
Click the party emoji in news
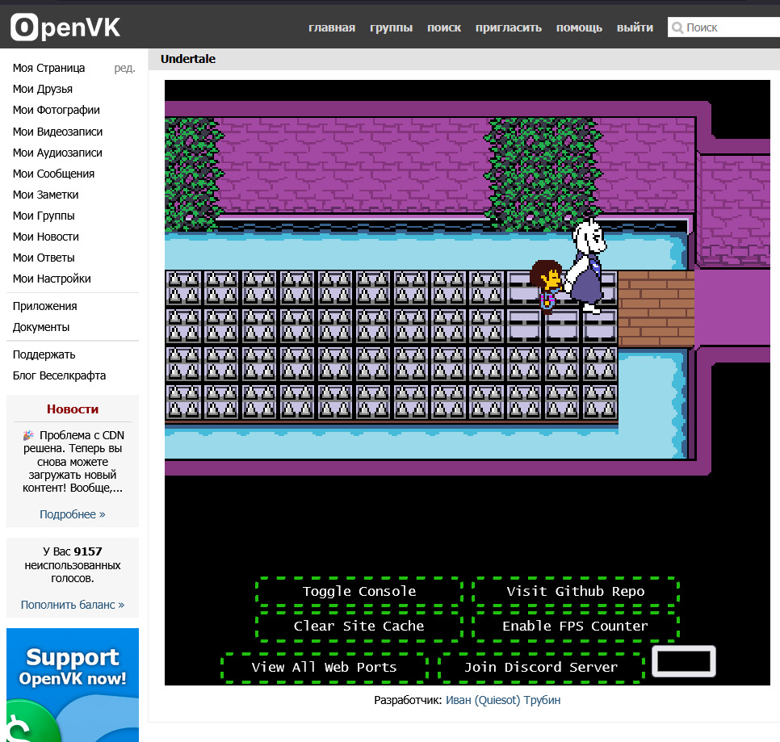point(28,435)
